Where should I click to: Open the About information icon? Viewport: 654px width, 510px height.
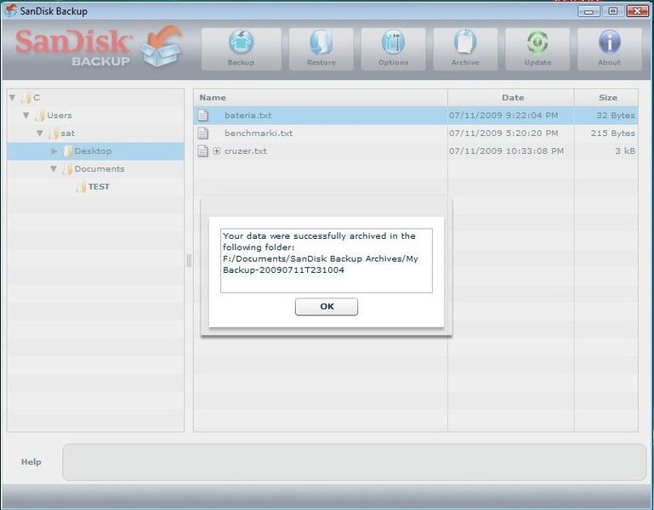pos(610,49)
